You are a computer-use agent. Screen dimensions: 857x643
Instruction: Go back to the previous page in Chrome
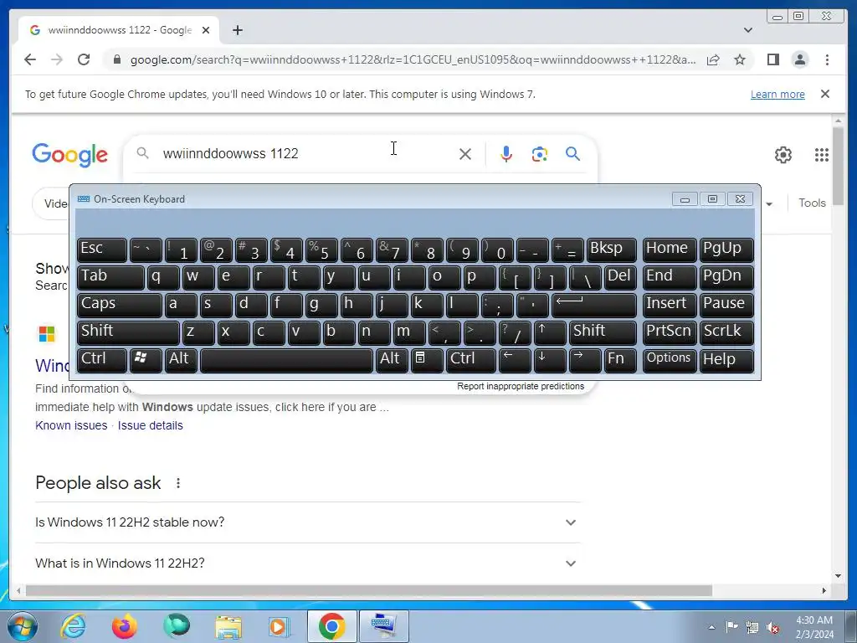(30, 59)
